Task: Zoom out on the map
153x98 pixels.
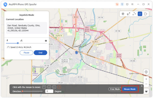Action: click(146, 84)
